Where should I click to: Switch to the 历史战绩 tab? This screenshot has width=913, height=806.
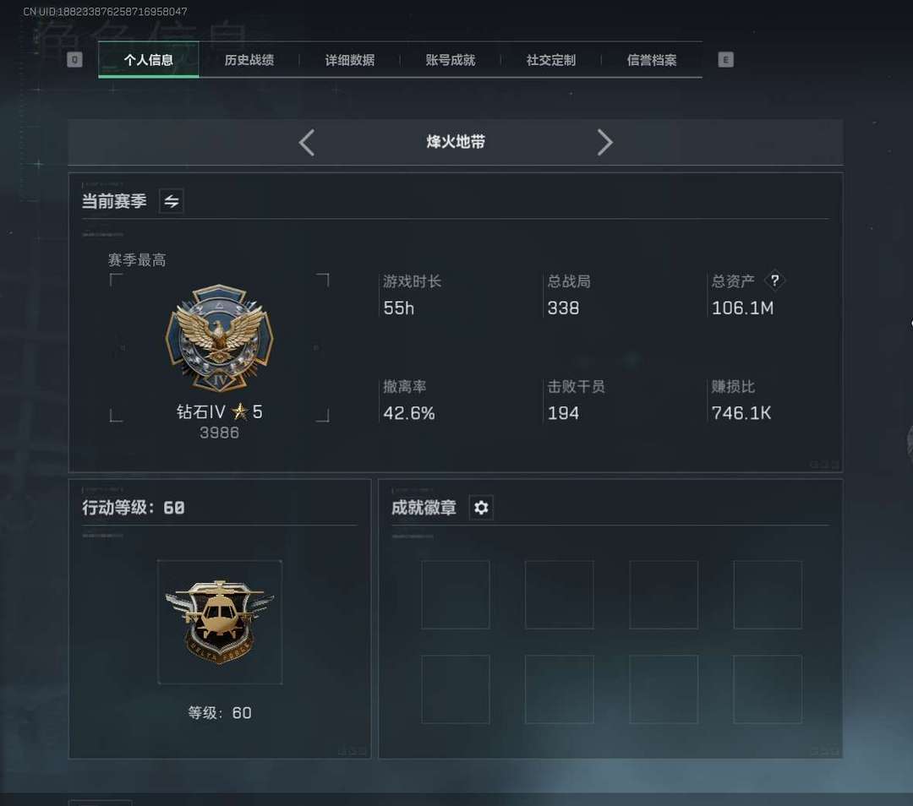[x=249, y=60]
